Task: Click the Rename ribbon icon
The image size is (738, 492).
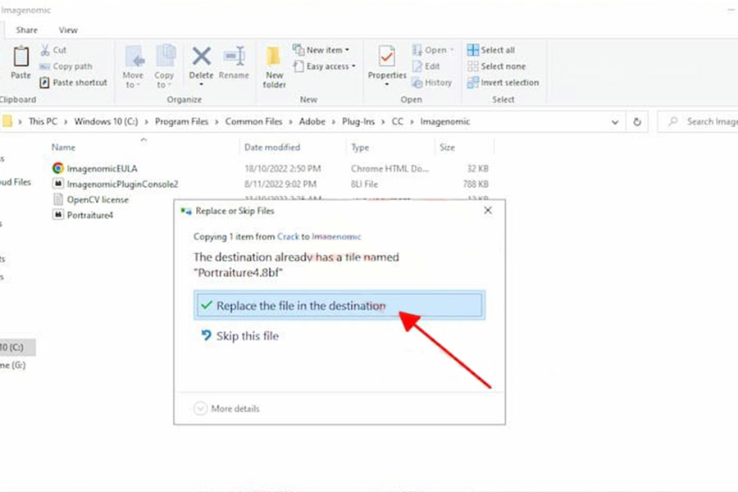Action: pos(234,57)
